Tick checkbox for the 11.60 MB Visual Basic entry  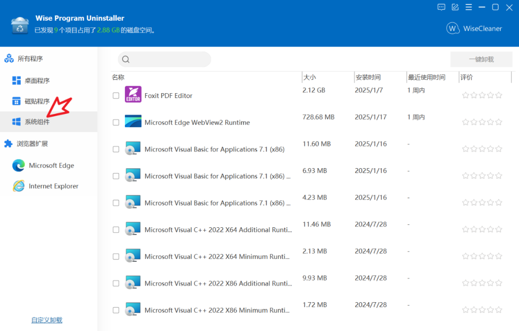(116, 149)
